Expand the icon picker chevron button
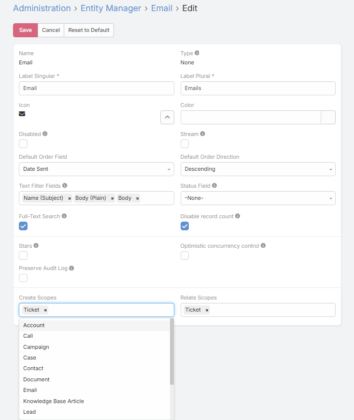 click(x=167, y=117)
